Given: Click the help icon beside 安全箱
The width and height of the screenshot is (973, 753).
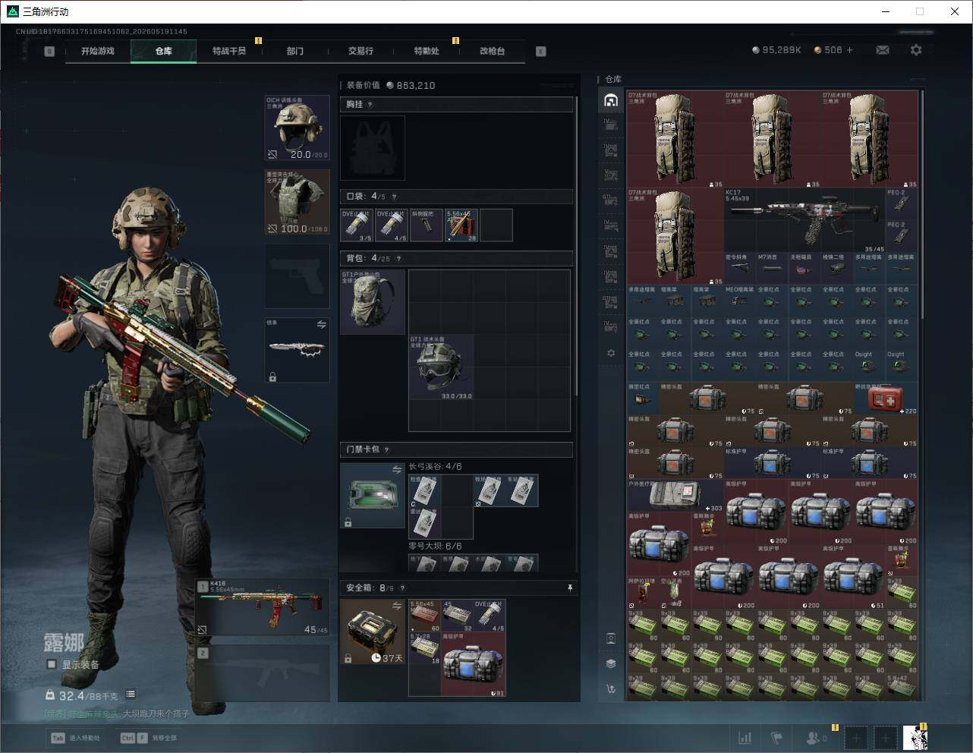Looking at the screenshot, I should tap(402, 588).
